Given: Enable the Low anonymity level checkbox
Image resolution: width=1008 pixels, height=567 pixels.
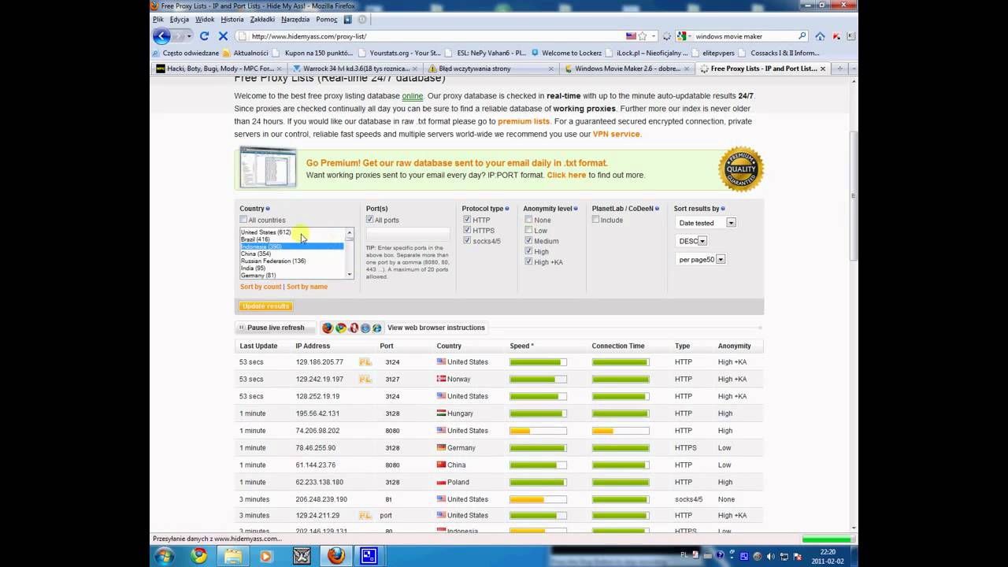Looking at the screenshot, I should [x=528, y=230].
